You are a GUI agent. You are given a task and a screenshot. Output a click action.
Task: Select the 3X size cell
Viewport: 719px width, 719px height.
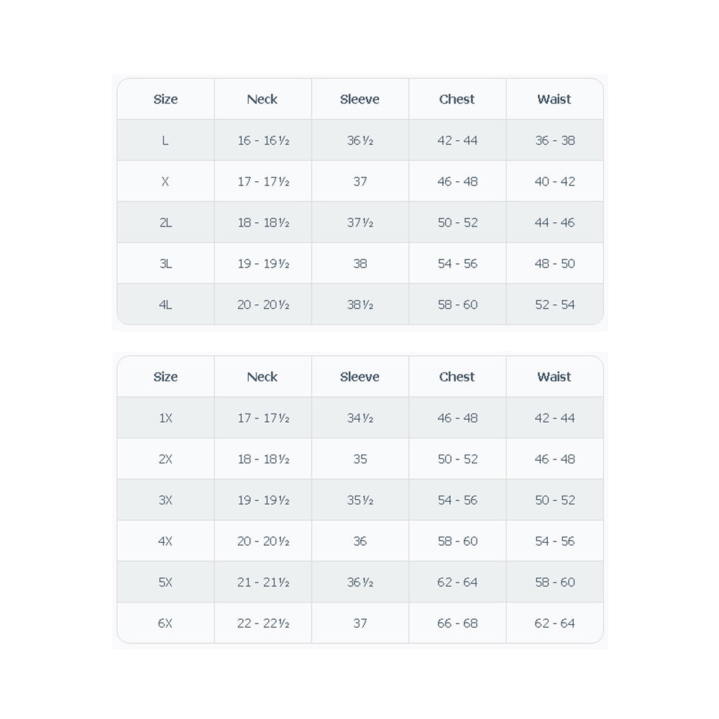tap(165, 500)
